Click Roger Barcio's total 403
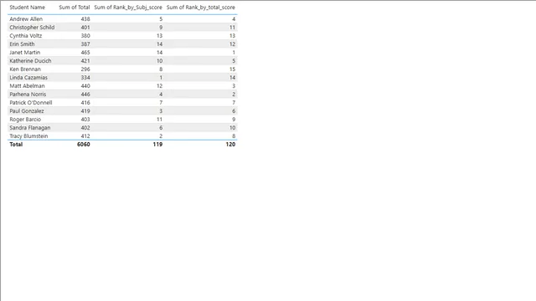This screenshot has width=536, height=301. [x=85, y=120]
